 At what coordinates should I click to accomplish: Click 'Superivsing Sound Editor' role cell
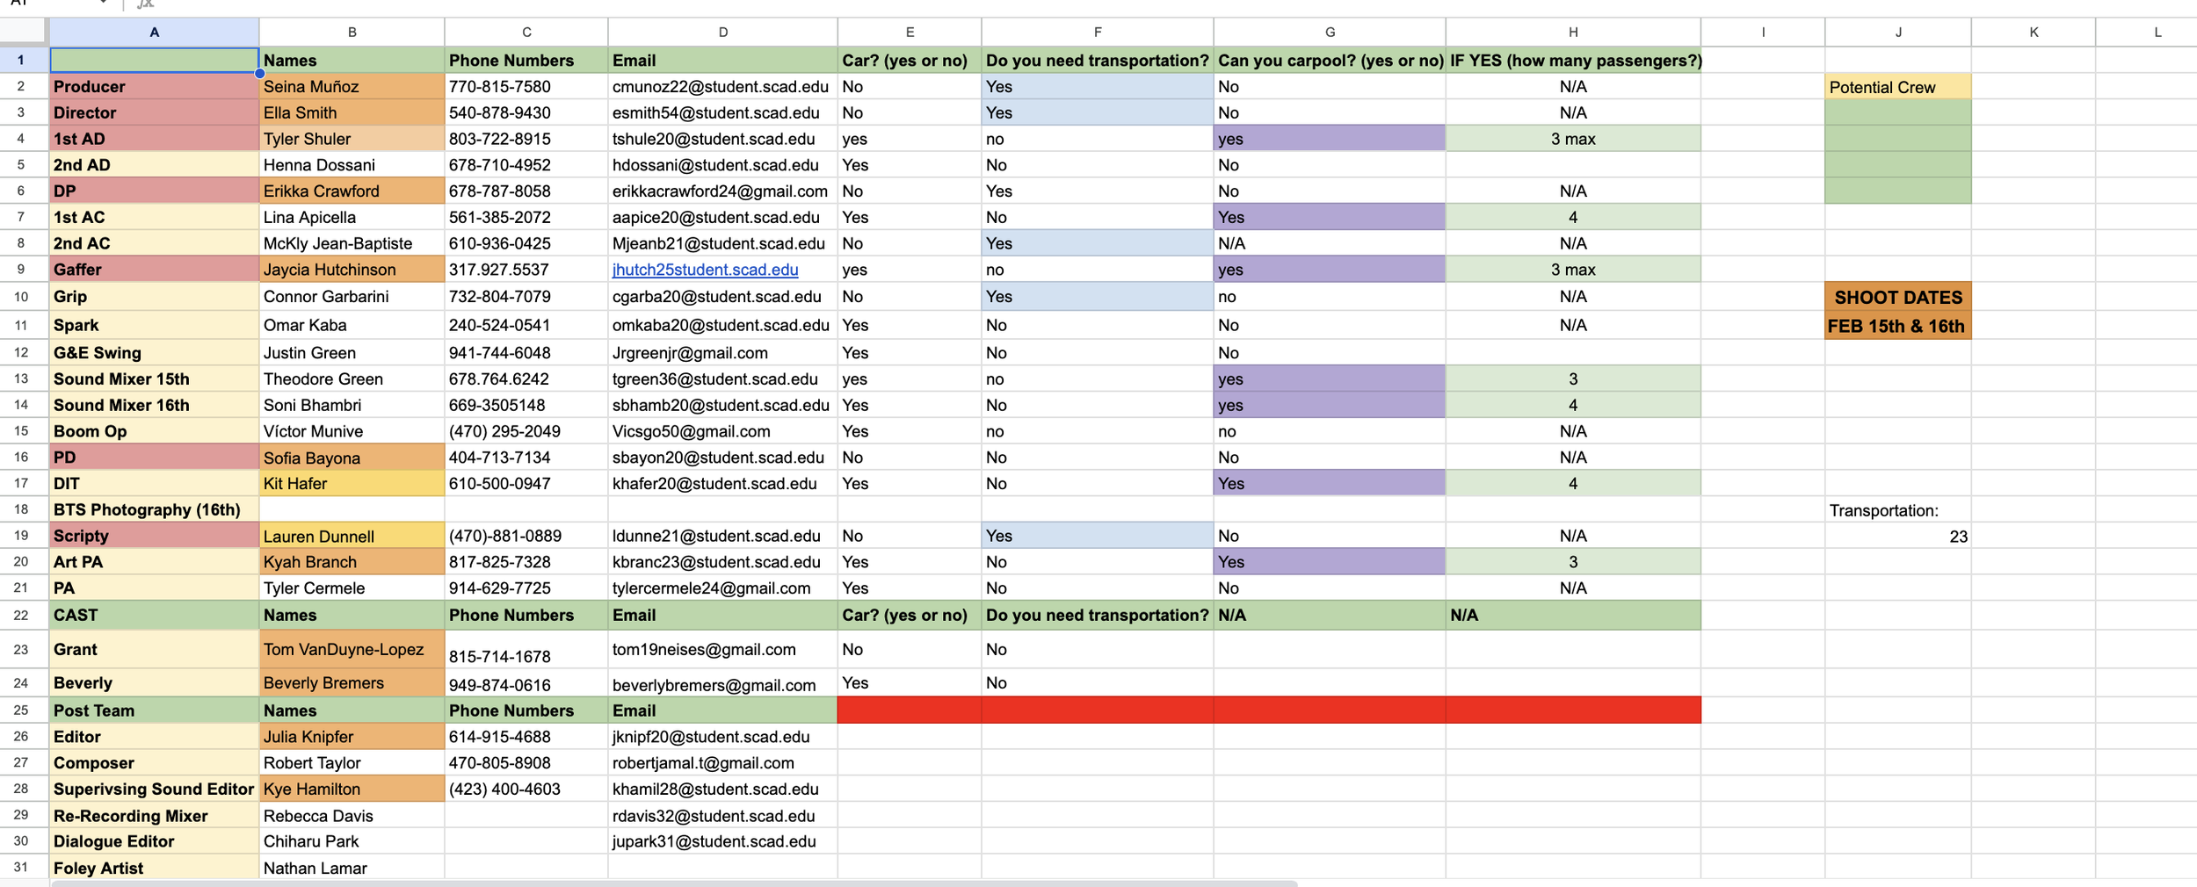pyautogui.click(x=154, y=789)
